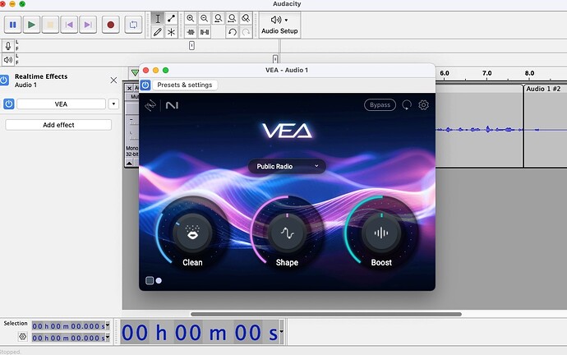This screenshot has width=567, height=355.
Task: Click the iZotope logo in VEA
Action: (150, 105)
